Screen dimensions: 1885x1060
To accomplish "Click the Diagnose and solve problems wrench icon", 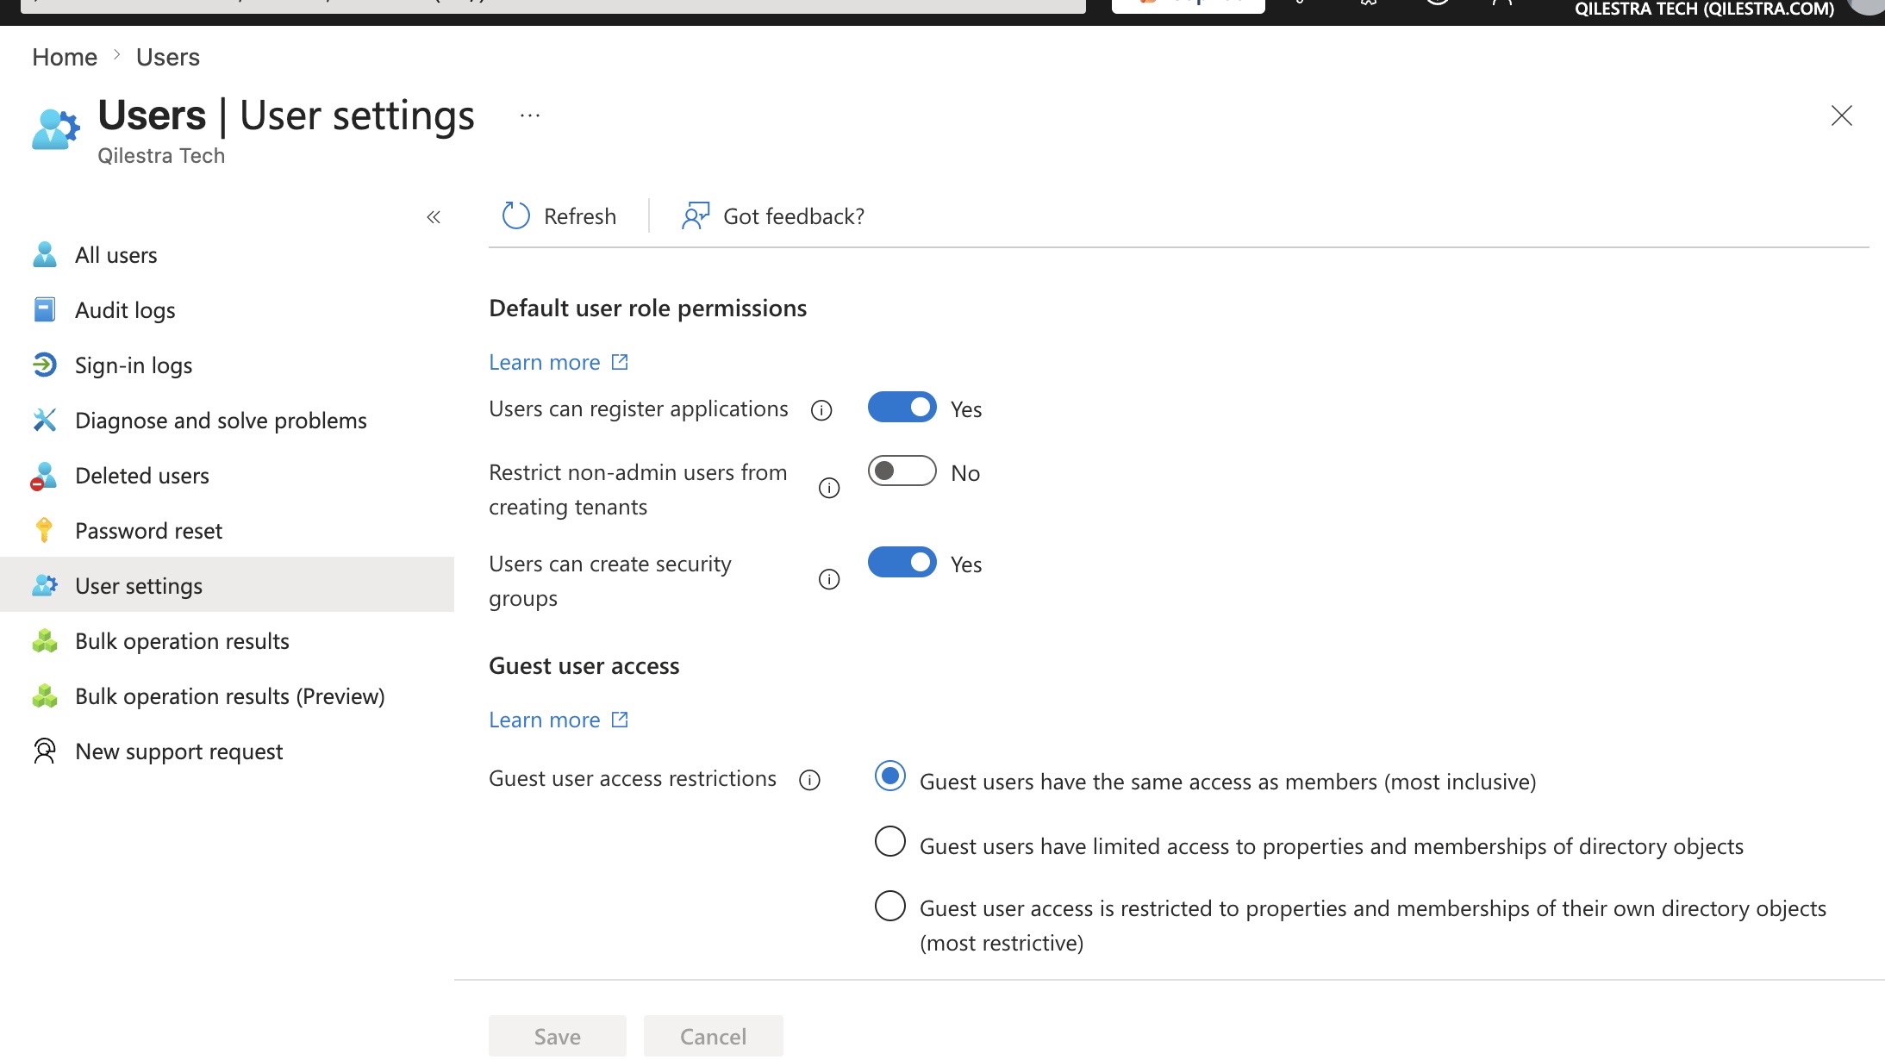I will (44, 420).
